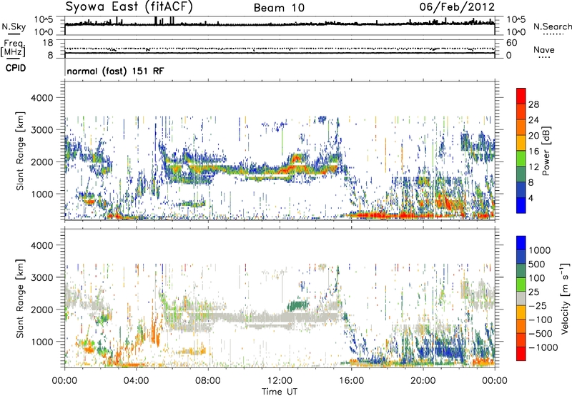Screen dimensions: 572x396
Task: Click the Power [dB] color bar label
Action: pyautogui.click(x=546, y=151)
